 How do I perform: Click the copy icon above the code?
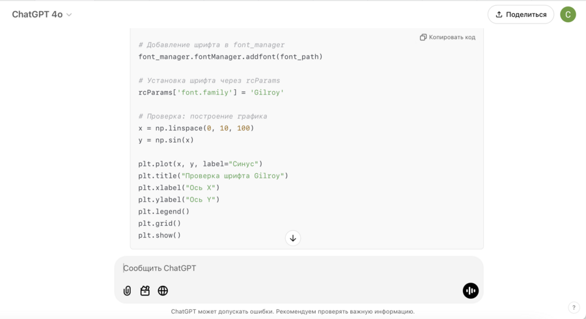click(x=423, y=37)
